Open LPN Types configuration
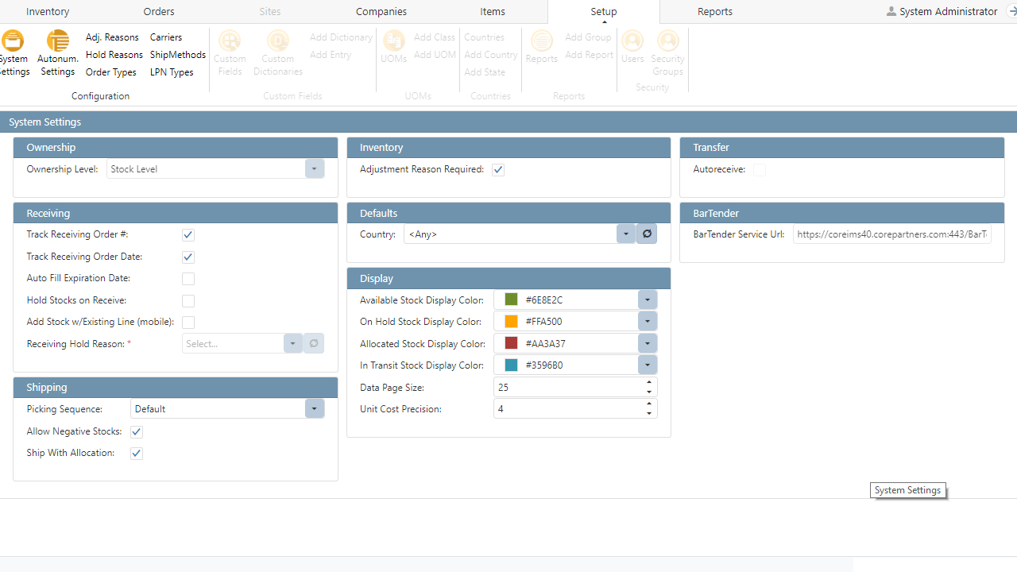This screenshot has height=572, width=1017. tap(172, 72)
